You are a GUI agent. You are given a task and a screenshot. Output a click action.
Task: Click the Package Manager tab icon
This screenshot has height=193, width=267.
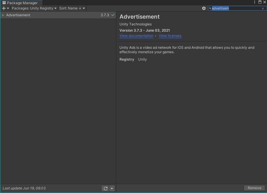[x=4, y=3]
